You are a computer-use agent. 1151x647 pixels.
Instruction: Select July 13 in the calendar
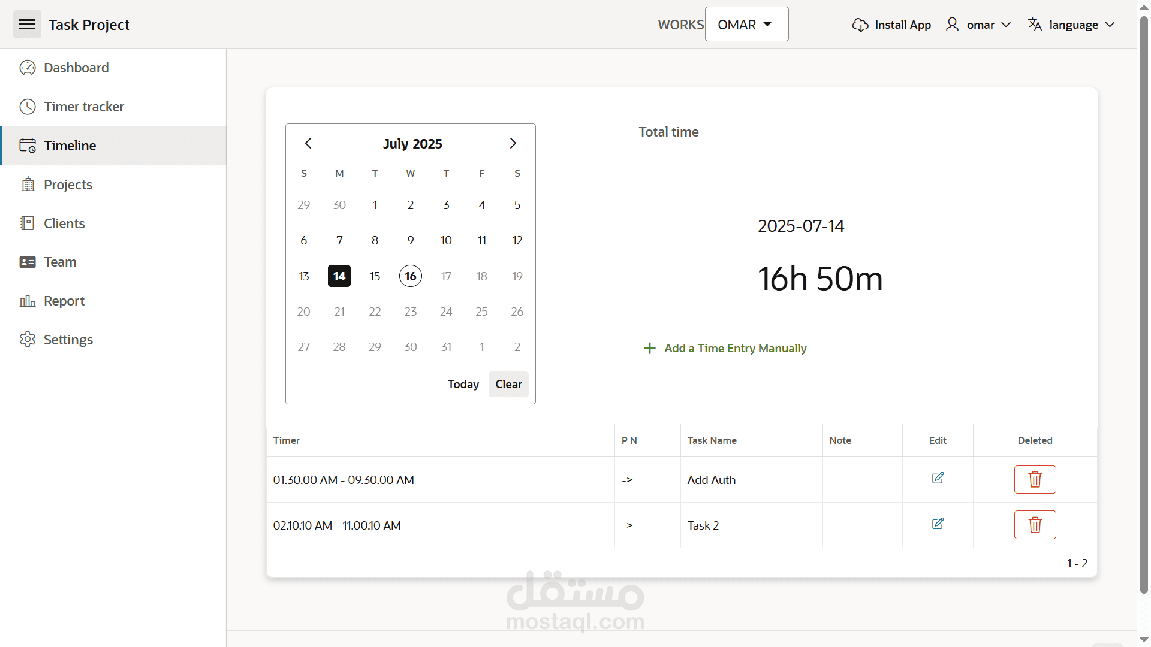pyautogui.click(x=304, y=276)
